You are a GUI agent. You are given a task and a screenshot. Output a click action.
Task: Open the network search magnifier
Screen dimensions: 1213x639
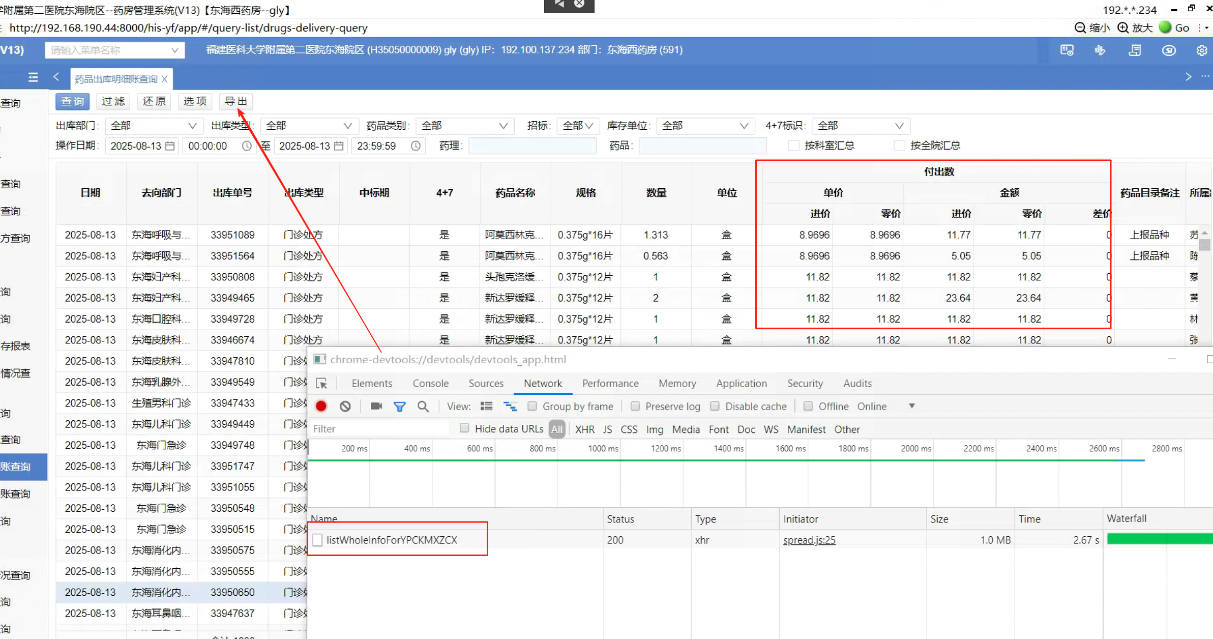[x=423, y=406]
